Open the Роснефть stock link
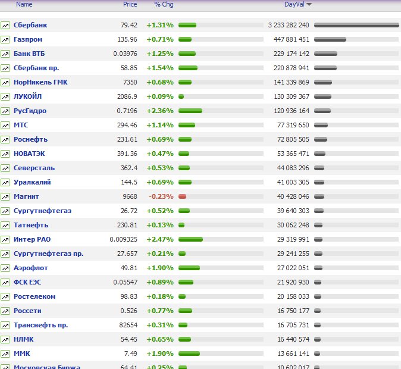 pyautogui.click(x=30, y=139)
